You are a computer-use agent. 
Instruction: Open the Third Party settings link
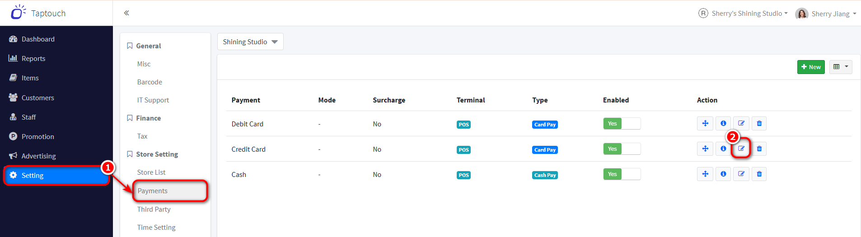(154, 209)
